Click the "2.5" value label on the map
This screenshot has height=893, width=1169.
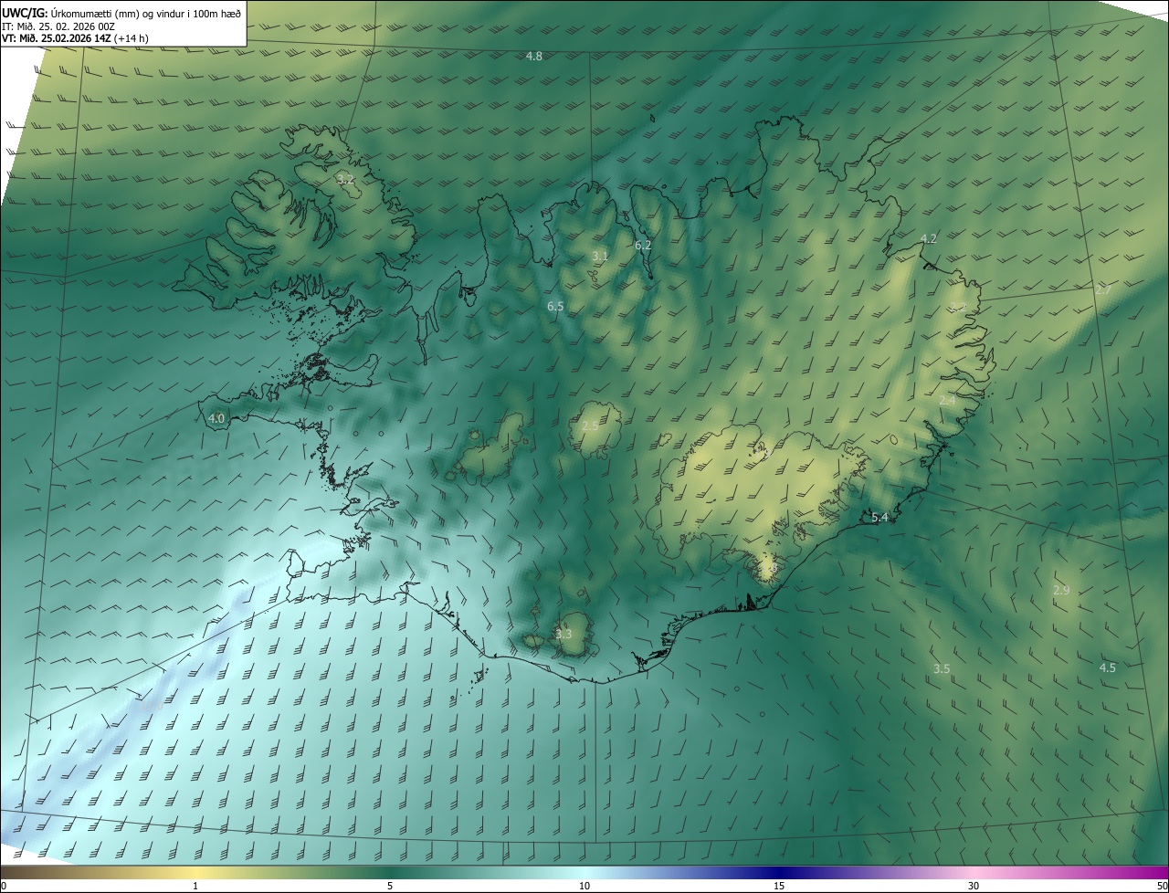(x=590, y=425)
